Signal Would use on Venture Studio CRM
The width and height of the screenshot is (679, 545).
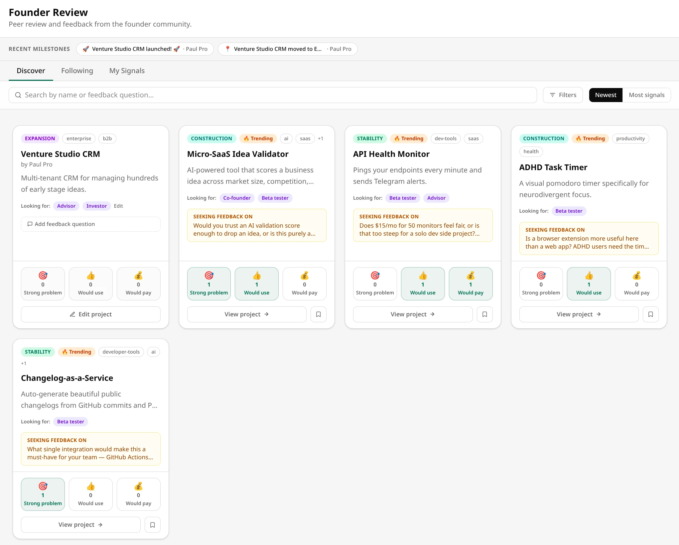90,283
